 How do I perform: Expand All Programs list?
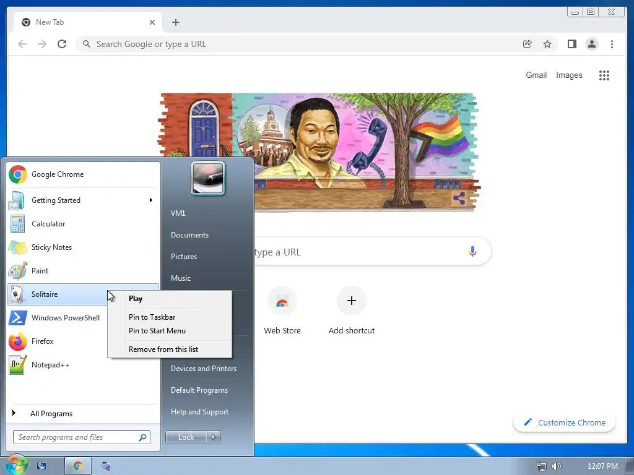[x=83, y=414]
